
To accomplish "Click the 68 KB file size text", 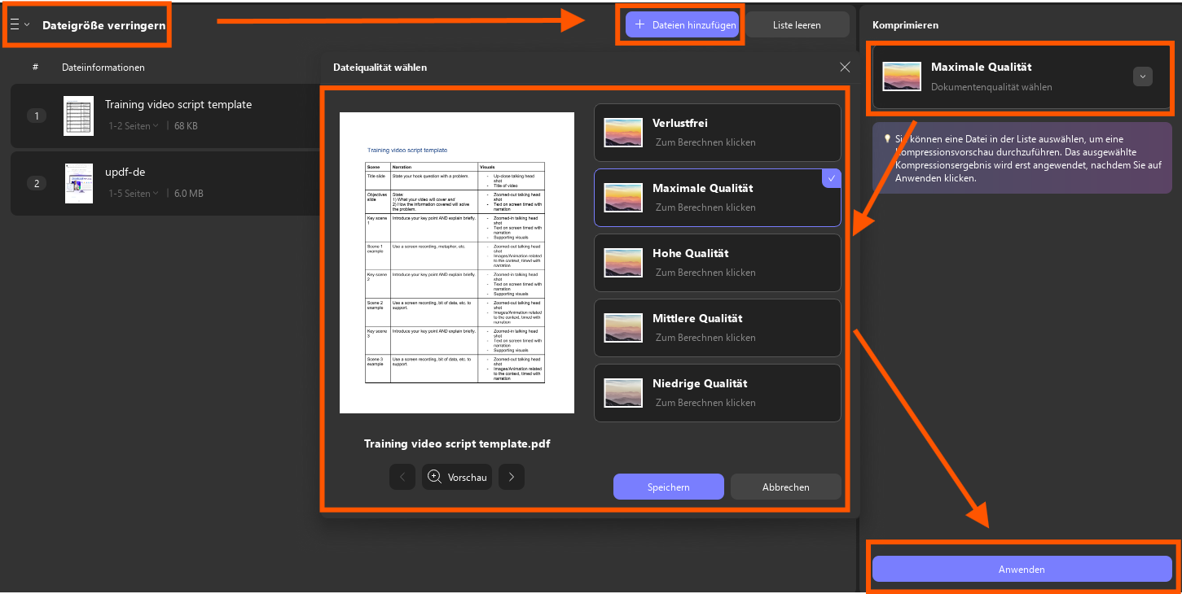I will coord(186,126).
